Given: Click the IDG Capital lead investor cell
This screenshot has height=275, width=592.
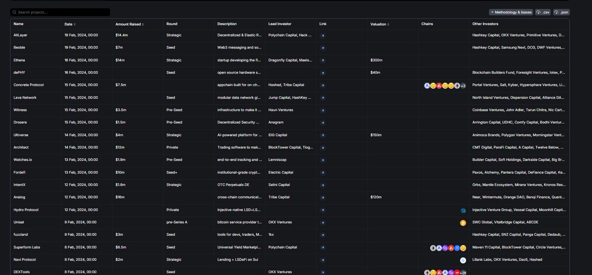Looking at the screenshot, I should (278, 135).
